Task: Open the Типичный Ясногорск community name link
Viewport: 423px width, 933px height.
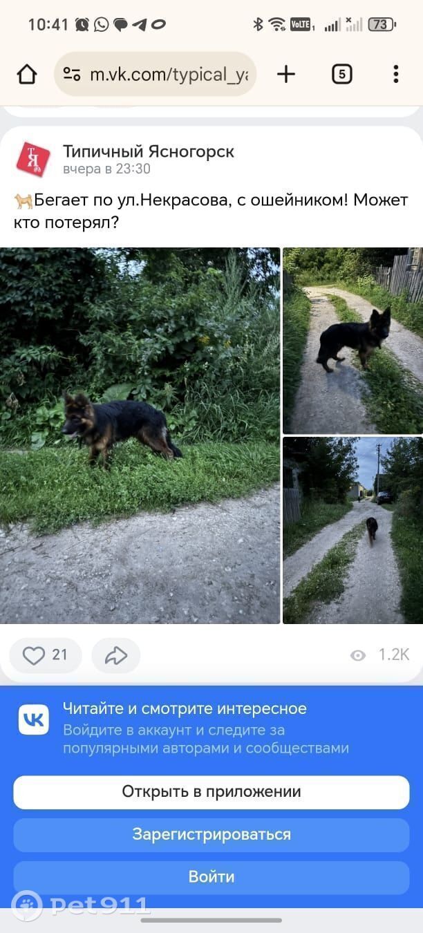Action: pyautogui.click(x=149, y=151)
